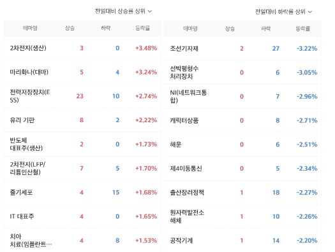The height and width of the screenshot is (252, 335).
Task: Click the 치아 치료(임플란트) theme
Action: pyautogui.click(x=31, y=241)
